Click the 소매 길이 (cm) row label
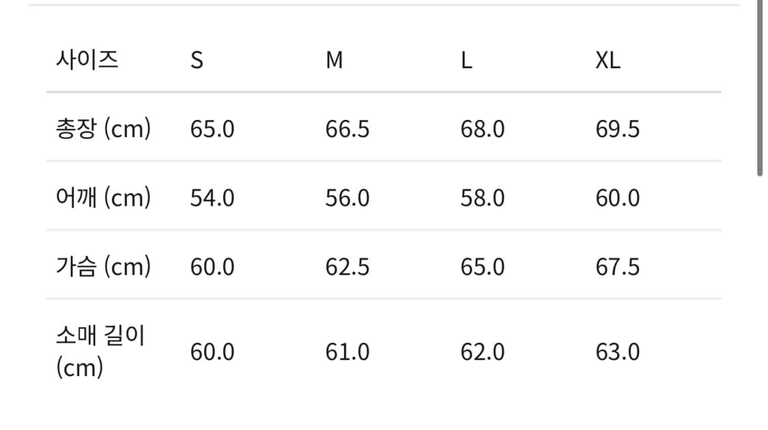Viewport: 768px width, 430px height. point(100,352)
